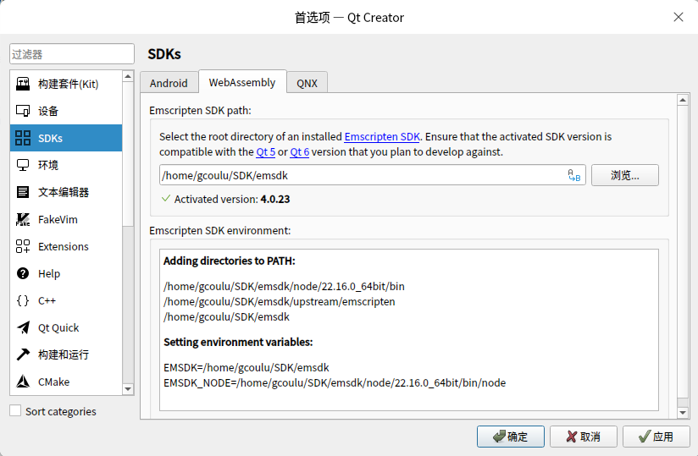Open the Help category icon

pyautogui.click(x=23, y=273)
